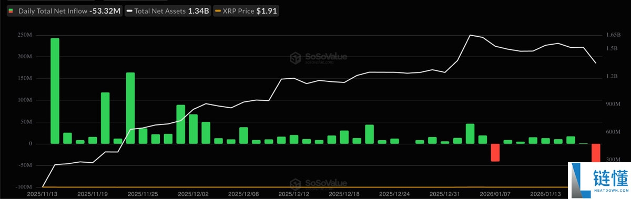Click the 250M left axis value
This screenshot has width=631, height=199.
tap(25, 35)
